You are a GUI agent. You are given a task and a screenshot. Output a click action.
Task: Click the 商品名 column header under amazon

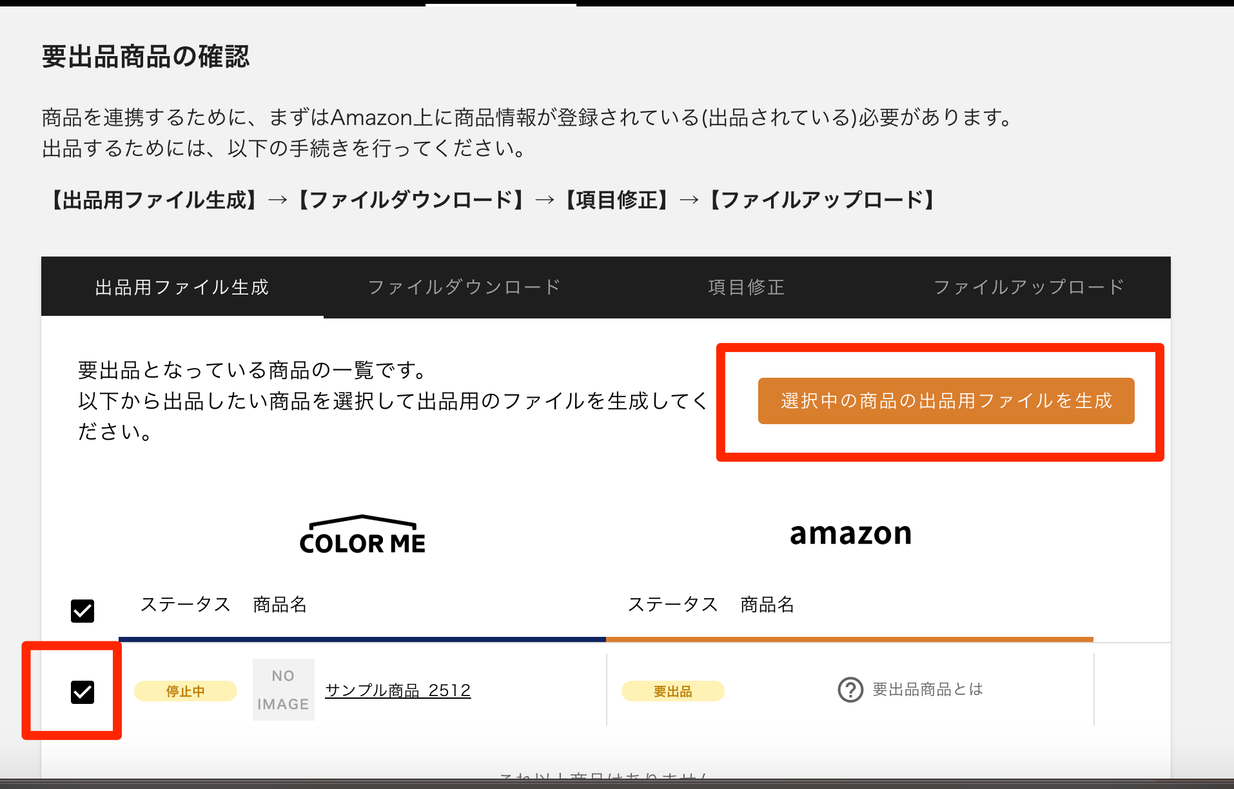(766, 605)
